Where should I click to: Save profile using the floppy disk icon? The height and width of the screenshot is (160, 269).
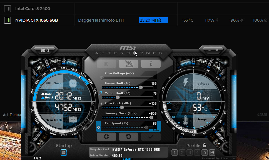[x=212, y=153]
